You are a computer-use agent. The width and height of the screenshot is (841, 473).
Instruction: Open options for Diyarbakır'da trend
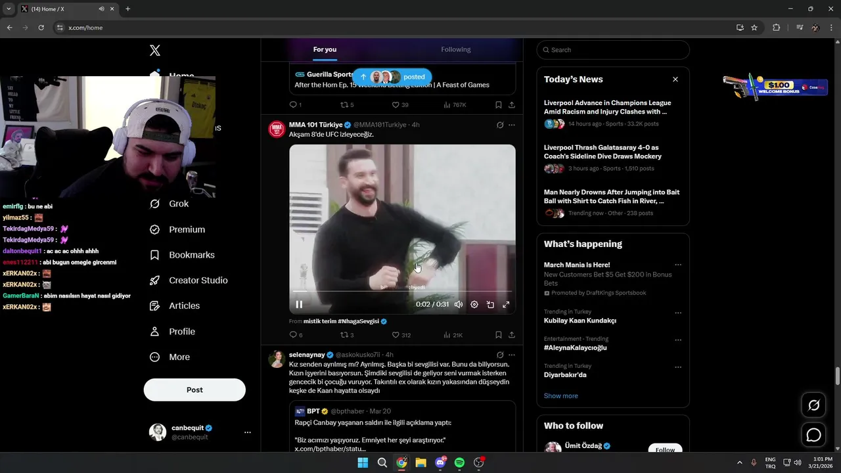point(678,367)
